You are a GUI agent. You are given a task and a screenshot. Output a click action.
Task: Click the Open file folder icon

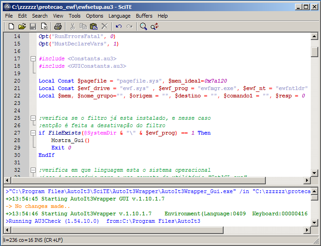[x=22, y=26]
